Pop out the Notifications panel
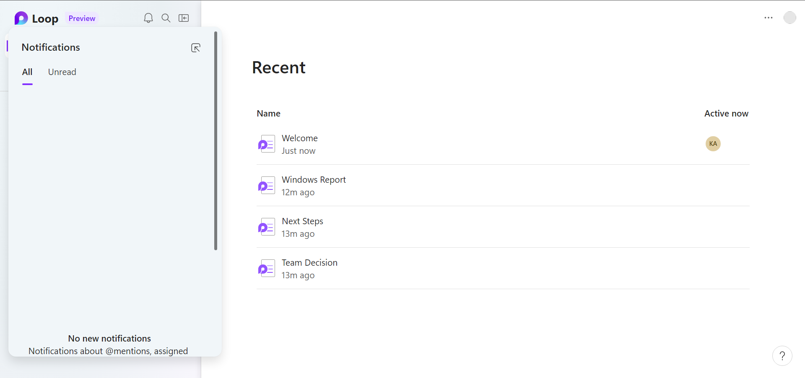 coord(196,48)
